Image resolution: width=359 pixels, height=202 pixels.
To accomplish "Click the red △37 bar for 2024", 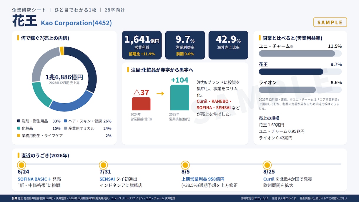I will click(x=141, y=104).
